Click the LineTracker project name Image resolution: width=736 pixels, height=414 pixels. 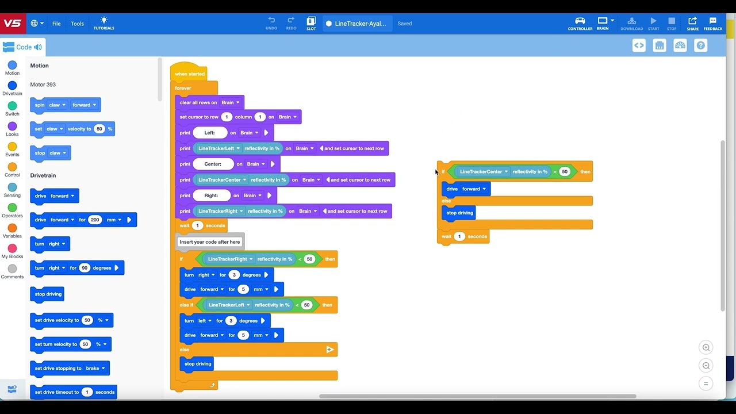coord(357,24)
